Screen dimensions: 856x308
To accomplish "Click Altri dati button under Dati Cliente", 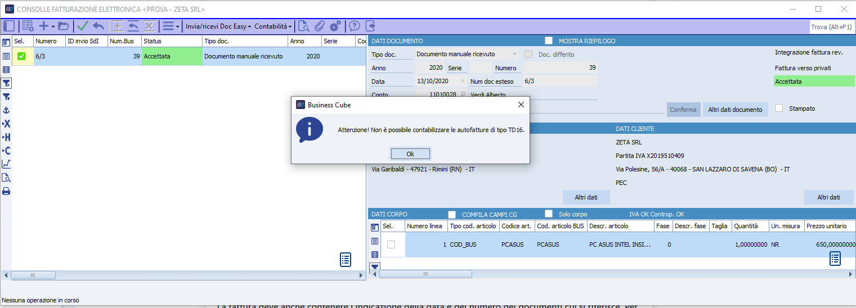I will coord(828,197).
